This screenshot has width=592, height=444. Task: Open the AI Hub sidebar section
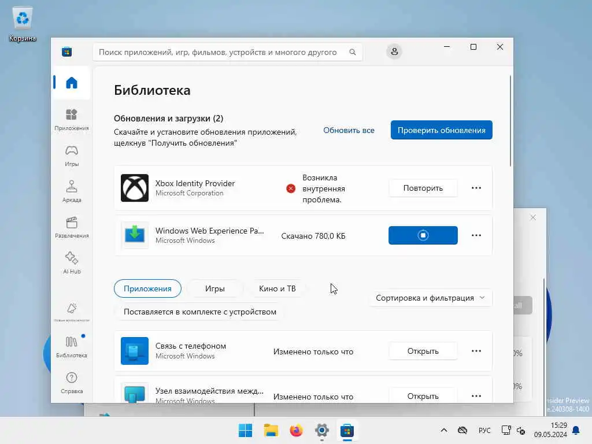coord(71,263)
